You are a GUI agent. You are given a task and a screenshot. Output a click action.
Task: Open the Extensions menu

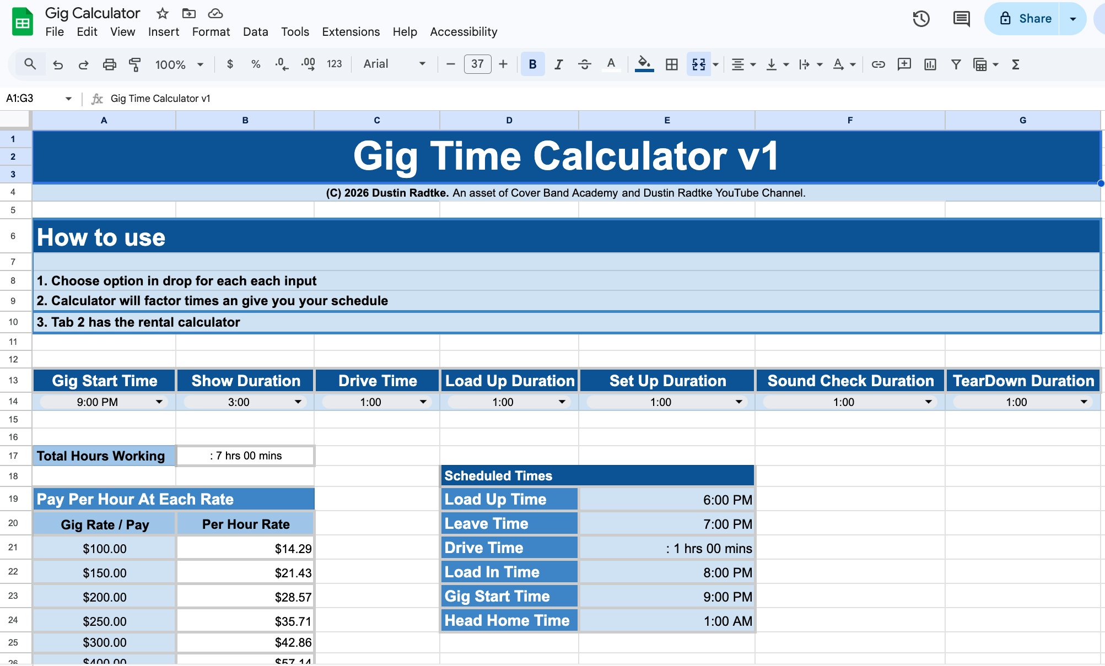(351, 32)
